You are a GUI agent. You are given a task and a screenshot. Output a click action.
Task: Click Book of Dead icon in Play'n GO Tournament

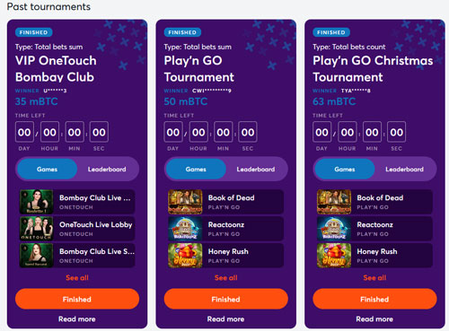[185, 202]
